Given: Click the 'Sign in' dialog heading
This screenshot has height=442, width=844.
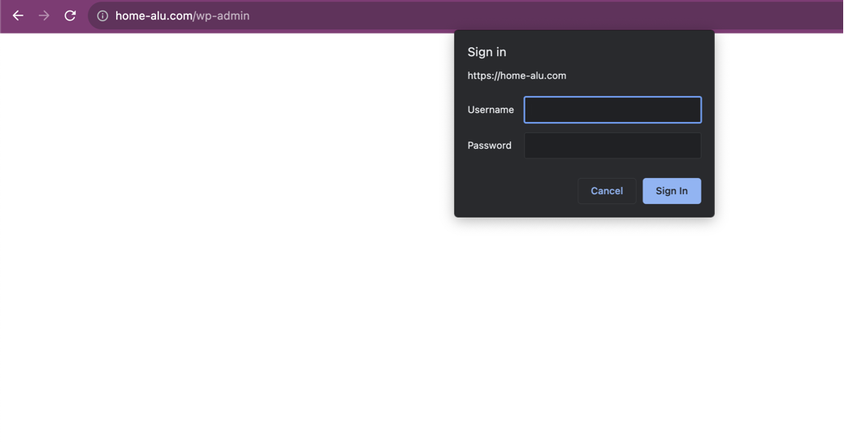Looking at the screenshot, I should pyautogui.click(x=487, y=52).
